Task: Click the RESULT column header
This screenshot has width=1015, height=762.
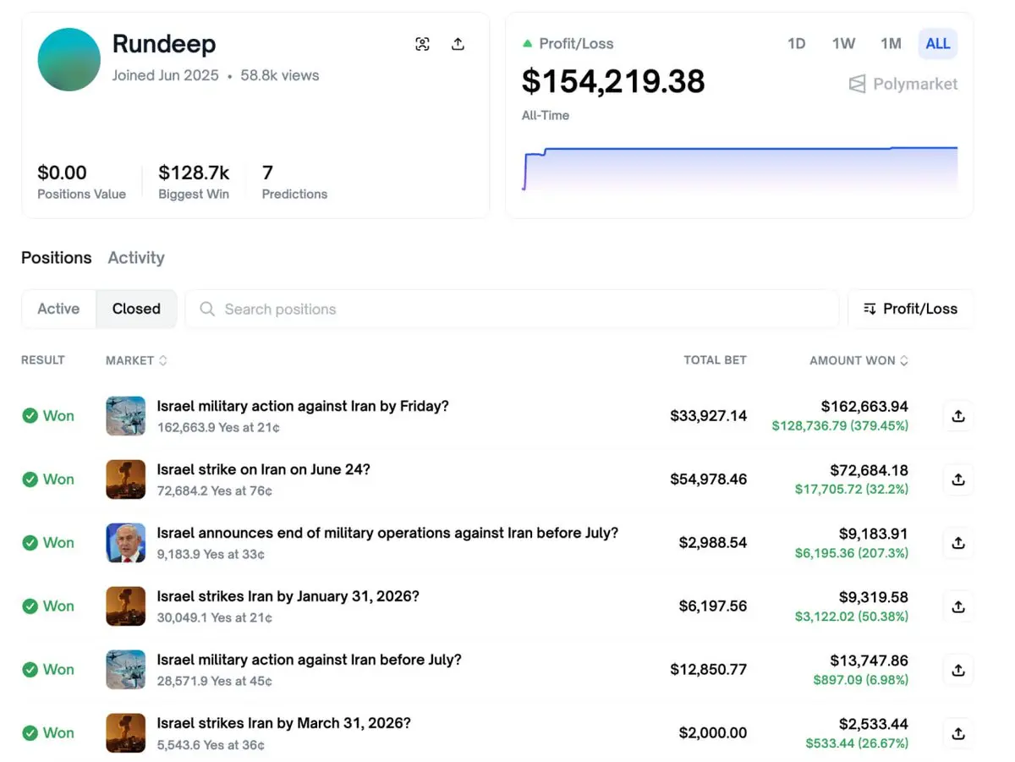Action: (43, 360)
